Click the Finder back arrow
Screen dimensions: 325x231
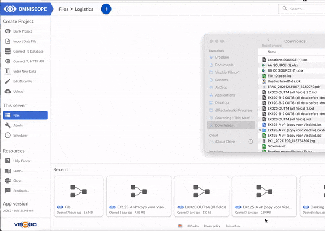pos(268,40)
